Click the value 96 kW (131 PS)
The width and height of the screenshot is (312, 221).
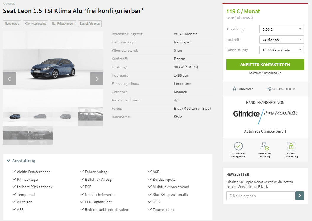(x=186, y=67)
